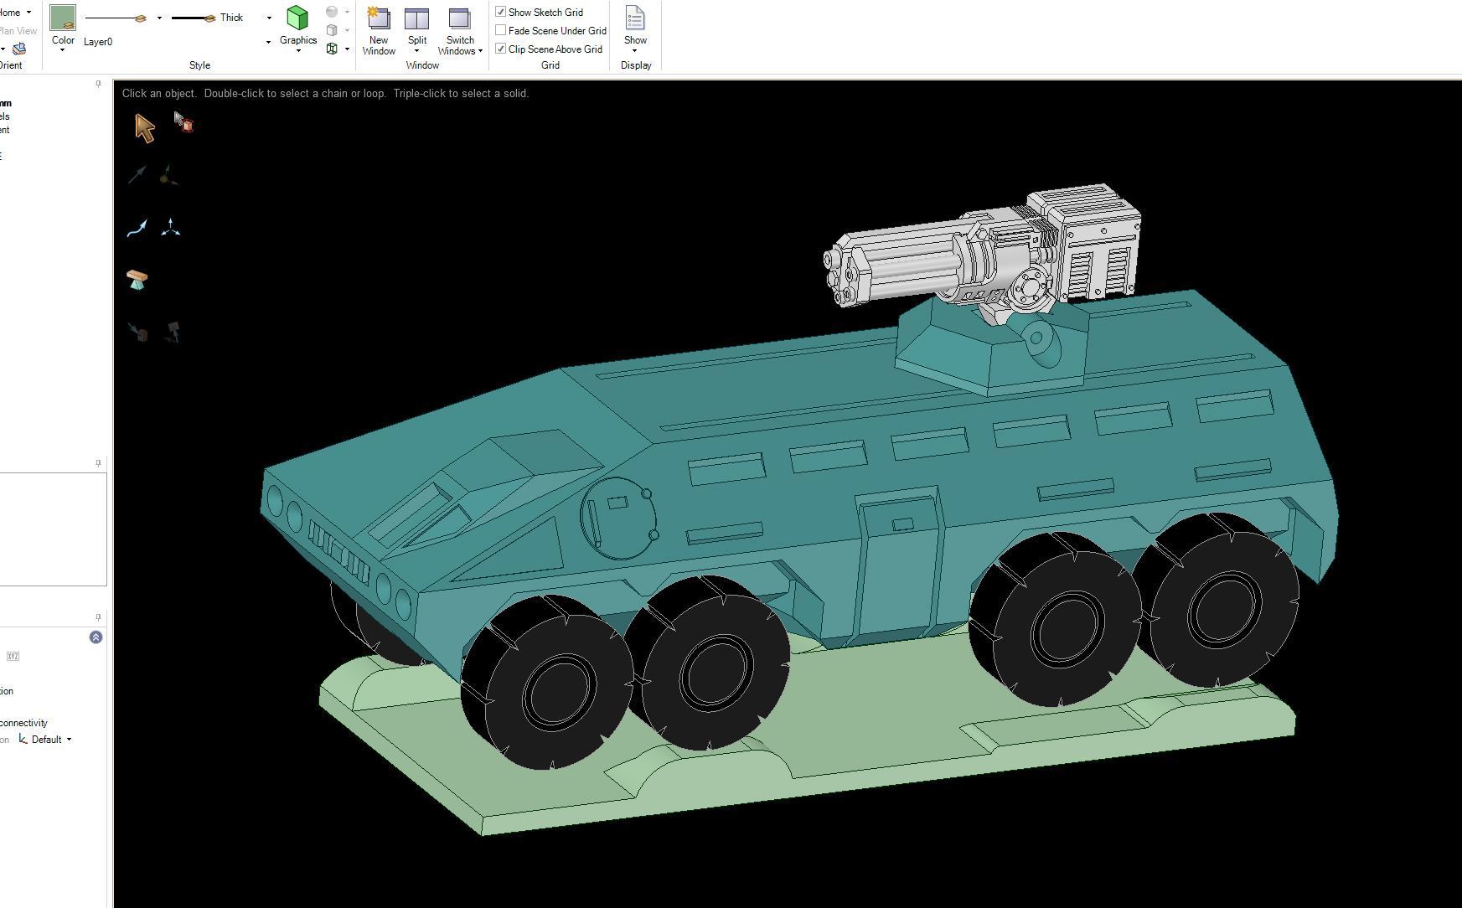Expand the Graphics dropdown arrow
Image resolution: width=1462 pixels, height=908 pixels.
click(298, 51)
